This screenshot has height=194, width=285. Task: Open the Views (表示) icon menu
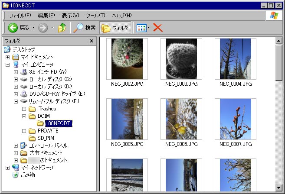coord(141,28)
